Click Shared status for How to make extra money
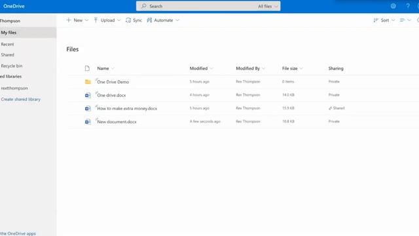 coord(337,108)
